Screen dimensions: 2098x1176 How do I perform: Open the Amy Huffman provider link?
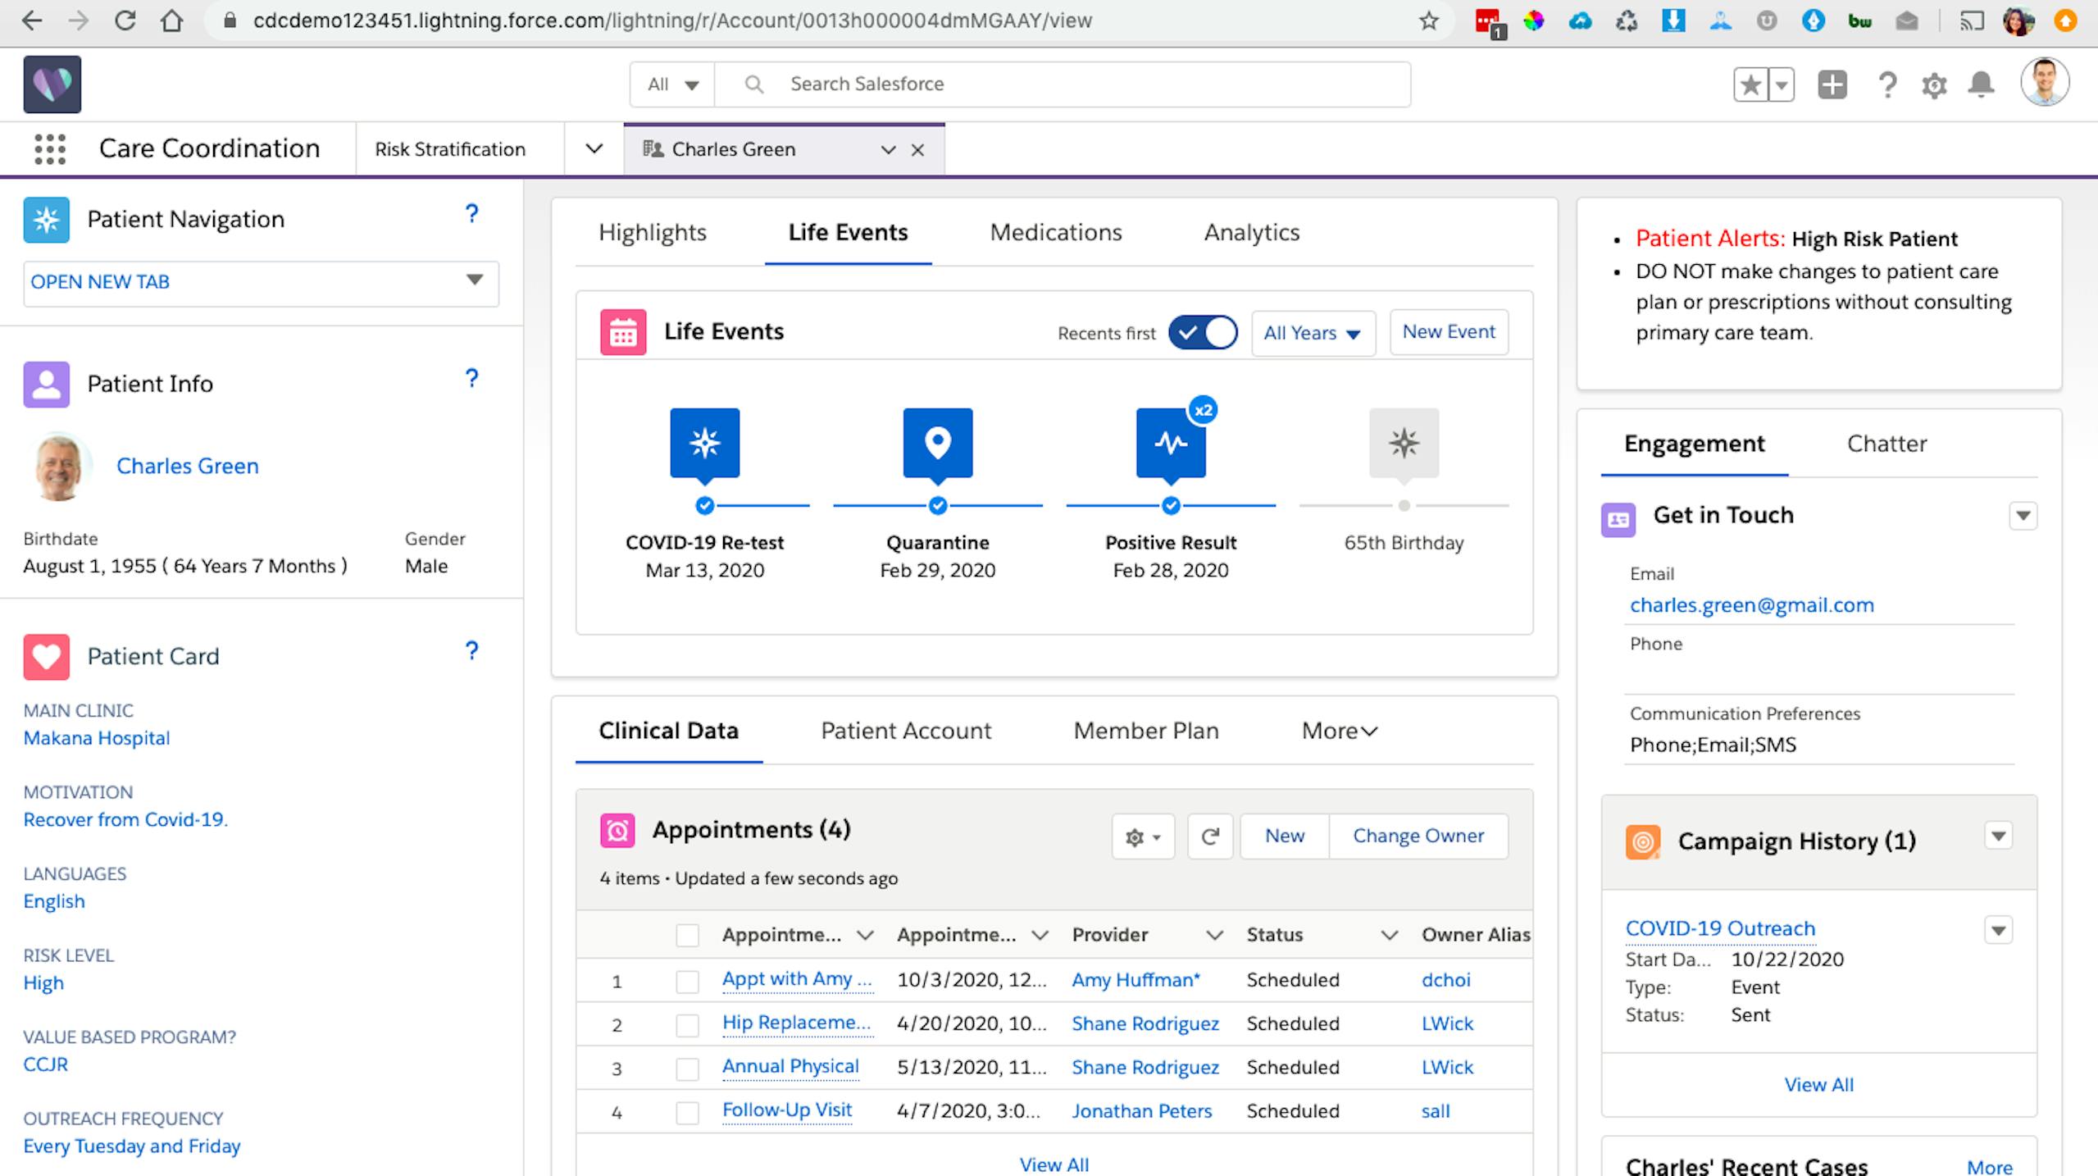click(1135, 980)
